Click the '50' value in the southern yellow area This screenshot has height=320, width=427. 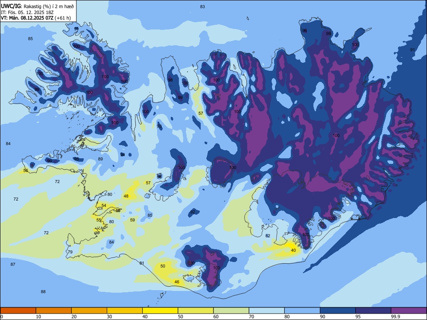[163, 266]
